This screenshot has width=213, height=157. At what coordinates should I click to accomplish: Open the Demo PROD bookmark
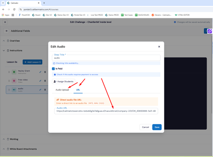pyautogui.click(x=112, y=15)
